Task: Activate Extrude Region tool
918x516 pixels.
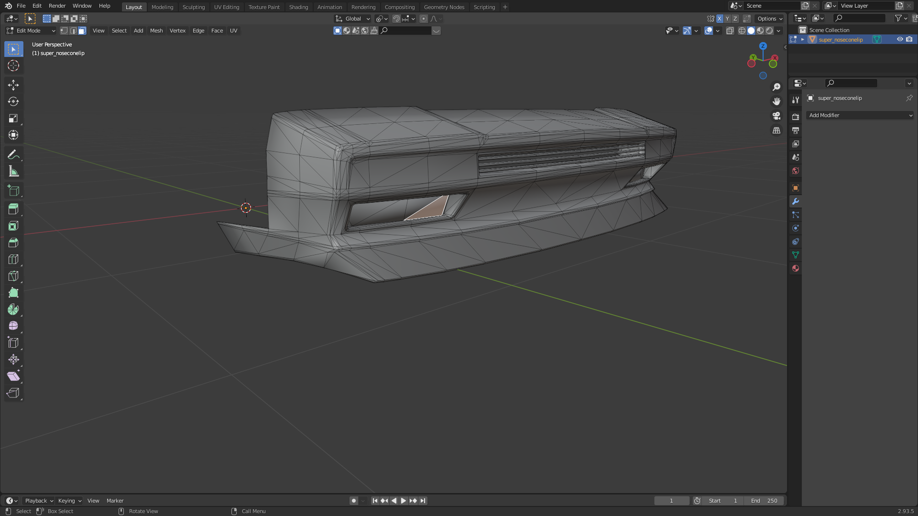Action: [x=13, y=209]
